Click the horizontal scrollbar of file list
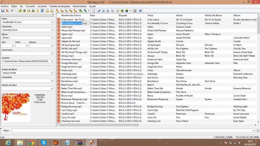 99,125
